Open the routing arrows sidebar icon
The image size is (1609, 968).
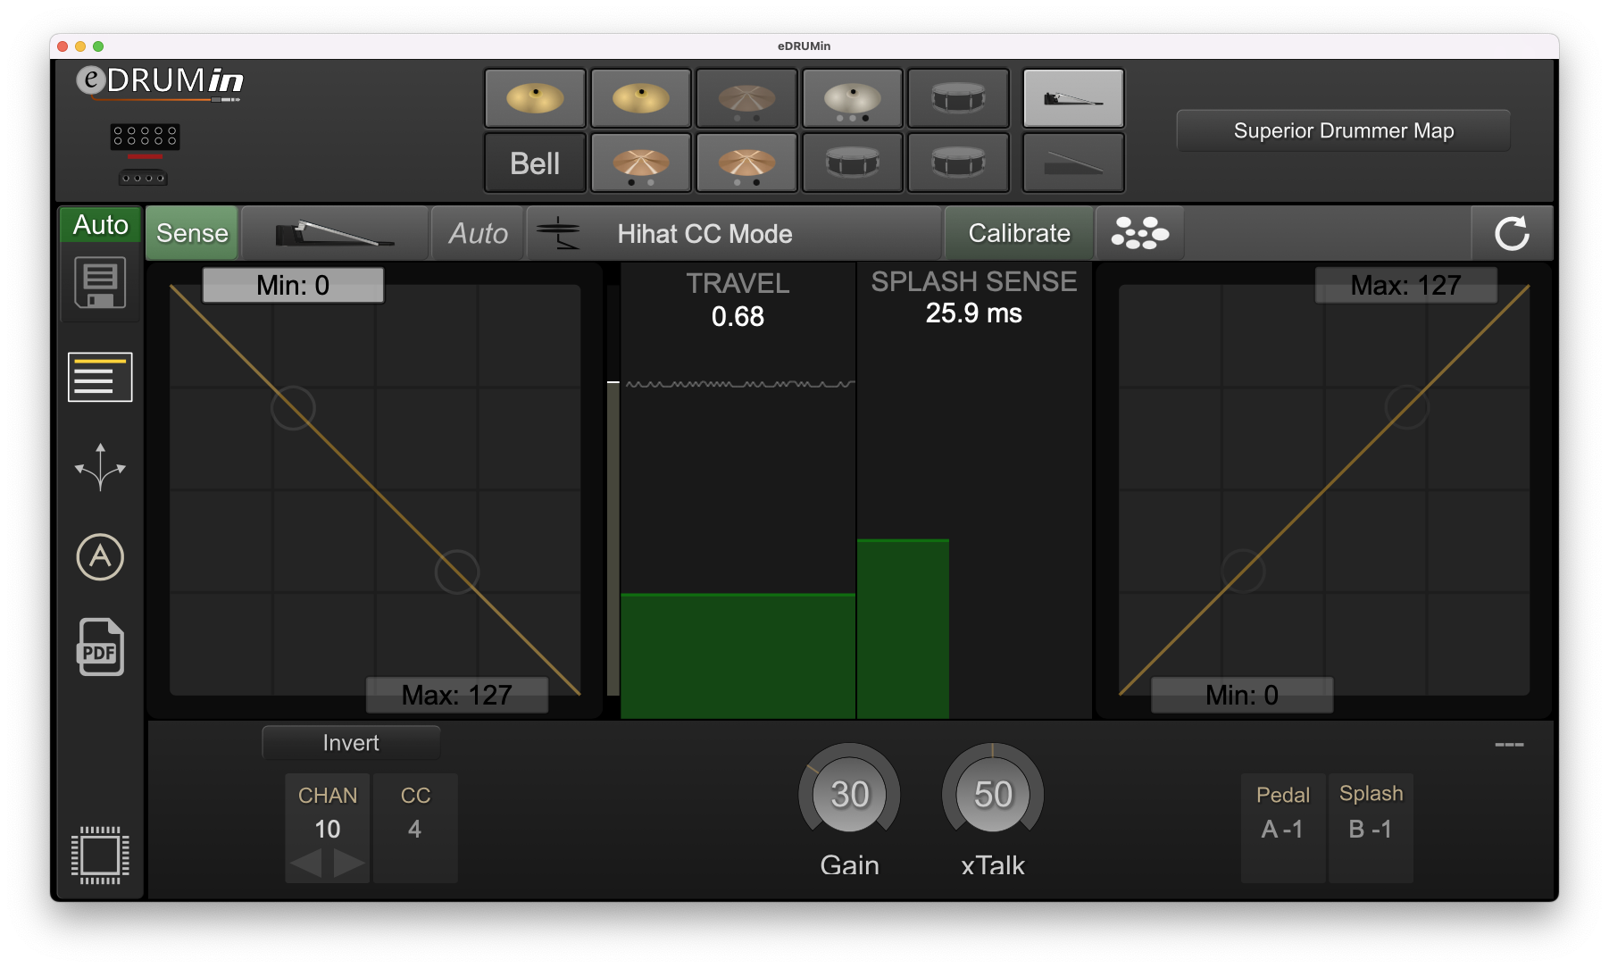[x=100, y=467]
